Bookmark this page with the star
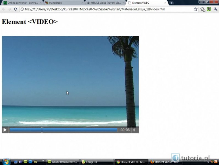The width and height of the screenshot is (219, 165). (196, 9)
